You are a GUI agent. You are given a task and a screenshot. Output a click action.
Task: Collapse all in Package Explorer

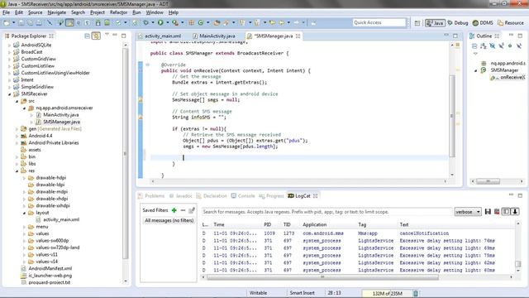(87, 36)
